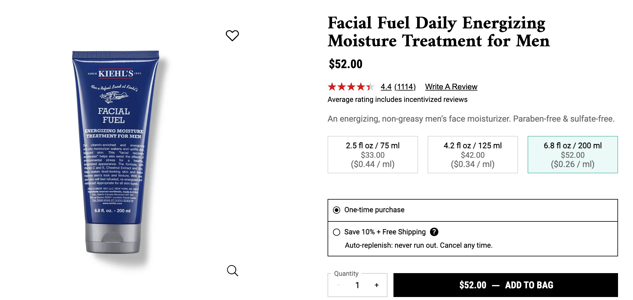Select the One-time purchase radio button
The image size is (633, 300).
coord(337,210)
